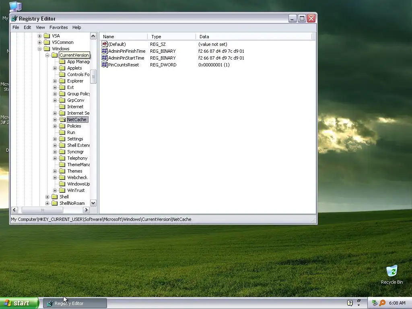Select the (Default) string value icon
Screen dimensions: 412x309
[x=105, y=44]
